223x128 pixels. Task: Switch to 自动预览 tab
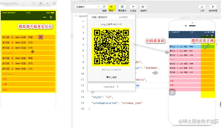pyautogui.click(x=123, y=17)
